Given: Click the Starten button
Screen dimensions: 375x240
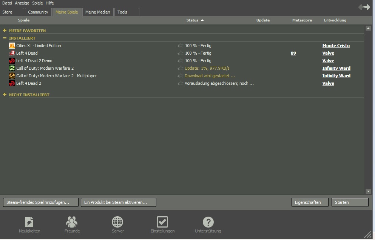Looking at the screenshot, I should 350,202.
